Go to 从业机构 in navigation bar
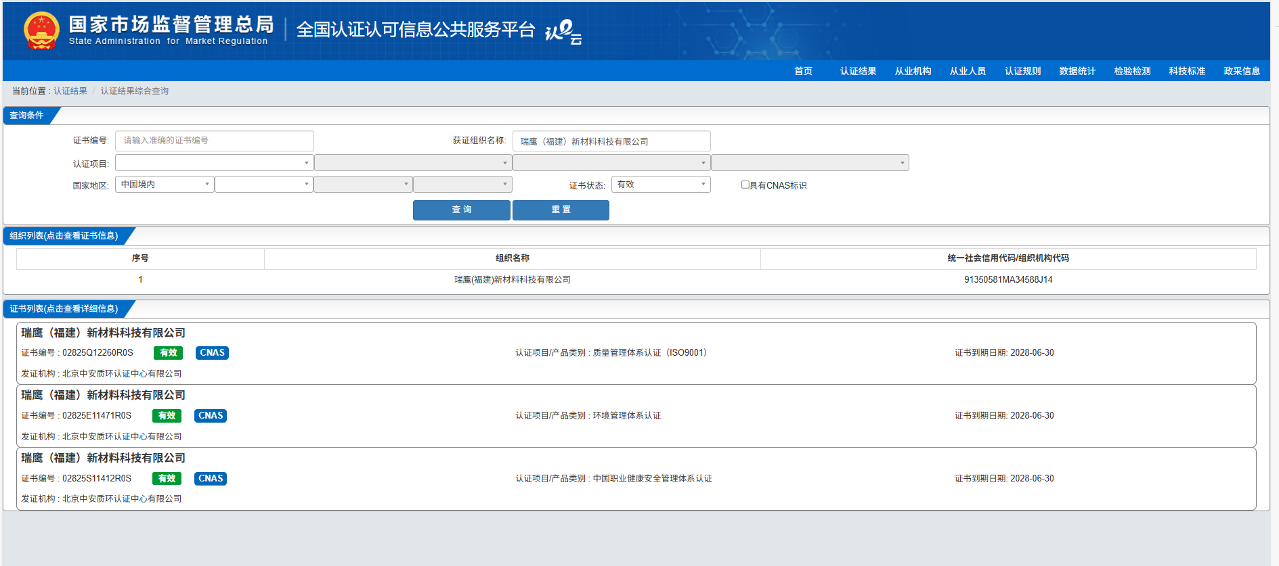This screenshot has height=566, width=1279. (913, 71)
